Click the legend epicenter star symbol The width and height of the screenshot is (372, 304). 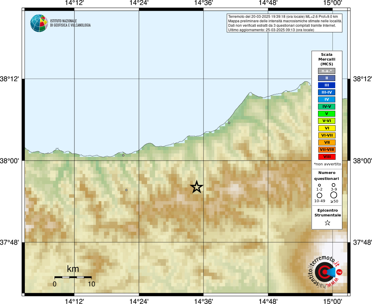click(x=327, y=223)
